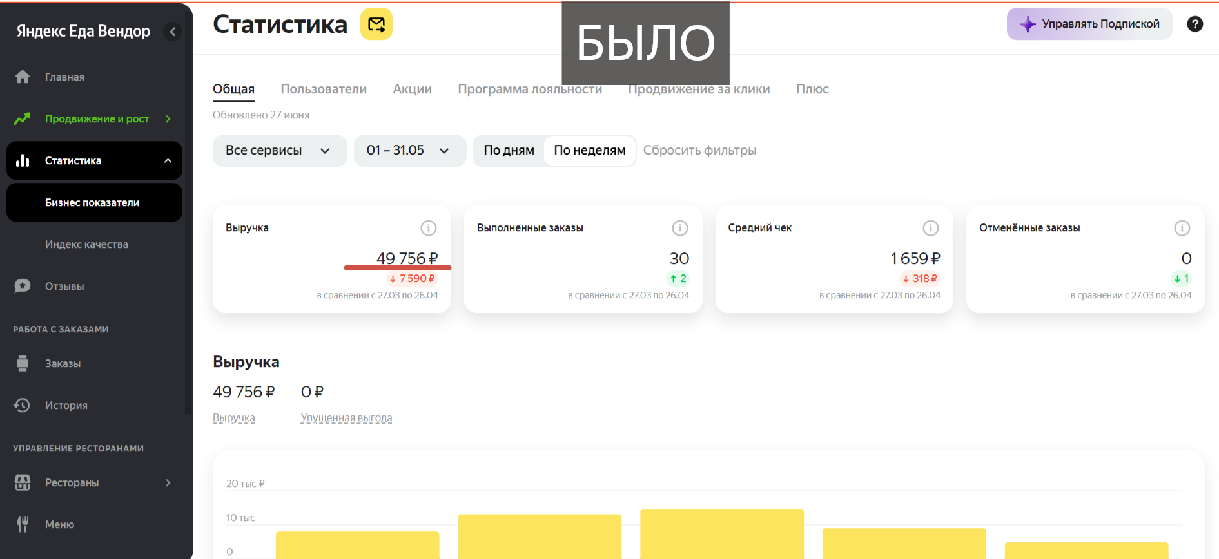Click the Рестораны storefront icon
Screen dimensions: 1219x559
[x=23, y=482]
